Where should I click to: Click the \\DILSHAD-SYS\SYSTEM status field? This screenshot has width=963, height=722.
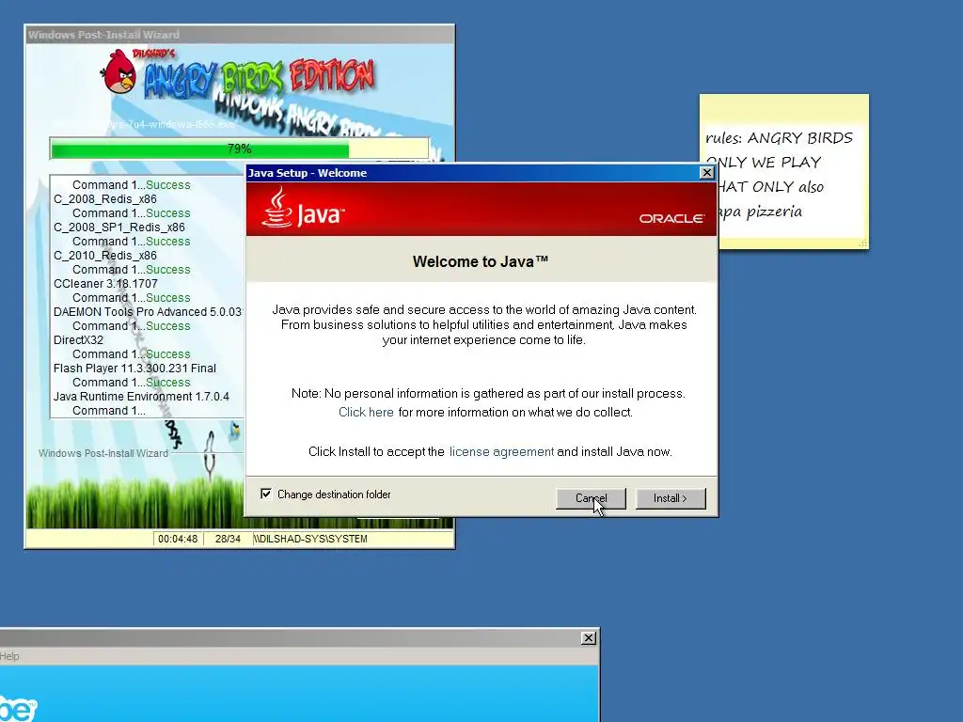tap(353, 539)
